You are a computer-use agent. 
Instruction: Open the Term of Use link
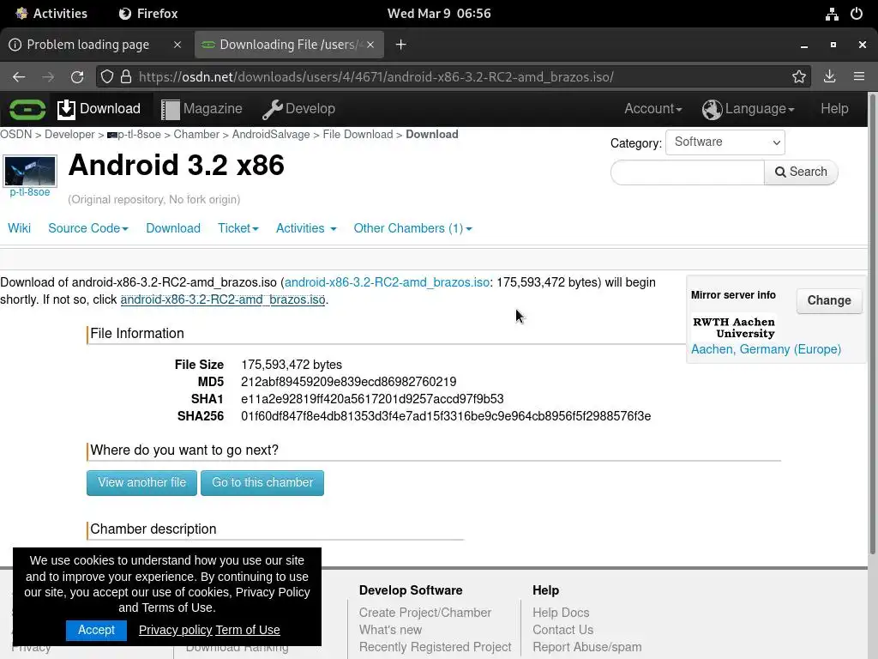point(248,630)
